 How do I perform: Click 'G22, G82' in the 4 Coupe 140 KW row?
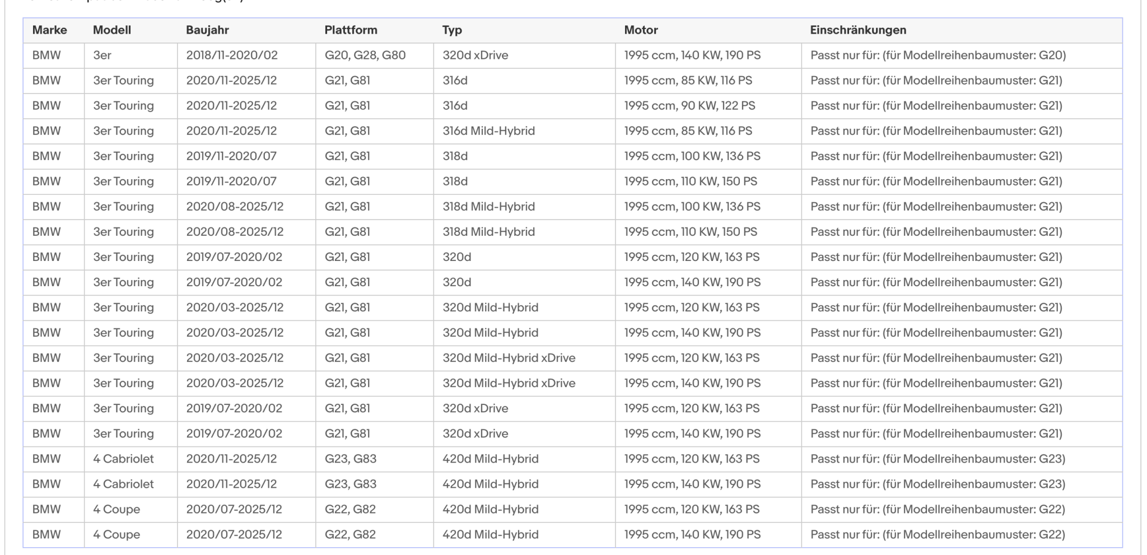point(350,534)
